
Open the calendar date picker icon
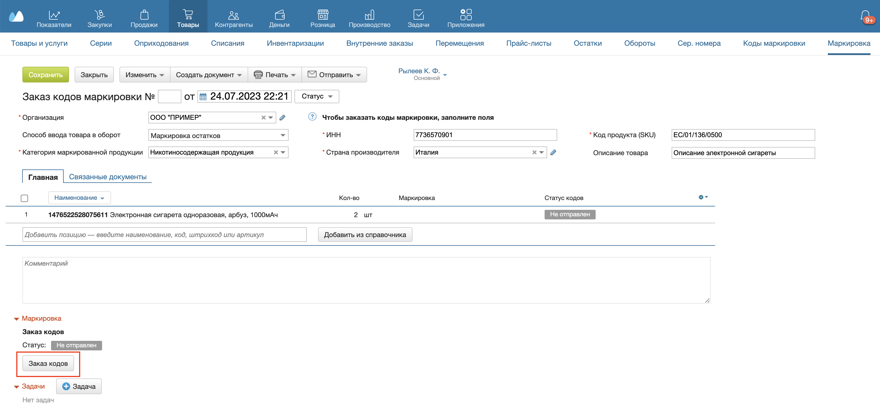tap(203, 97)
